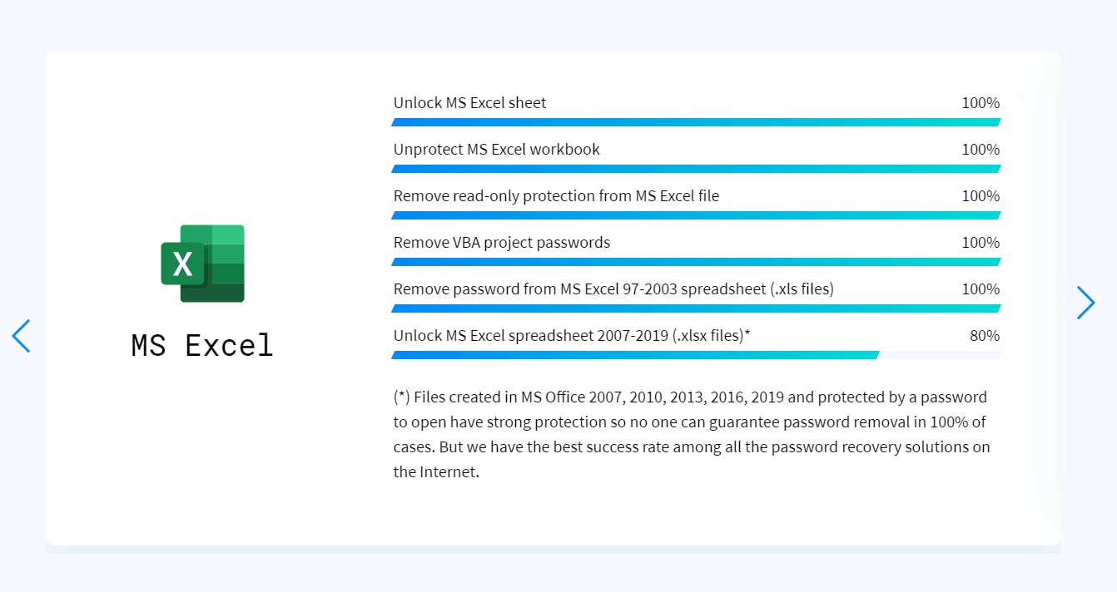Select the "Remove VBA project passwords" label
Screen dimensions: 1117x592
pyautogui.click(x=501, y=243)
